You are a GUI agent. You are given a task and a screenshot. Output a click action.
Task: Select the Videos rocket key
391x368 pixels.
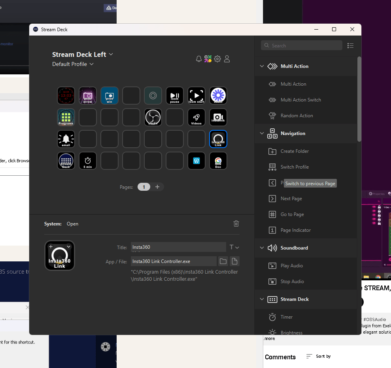tap(196, 117)
